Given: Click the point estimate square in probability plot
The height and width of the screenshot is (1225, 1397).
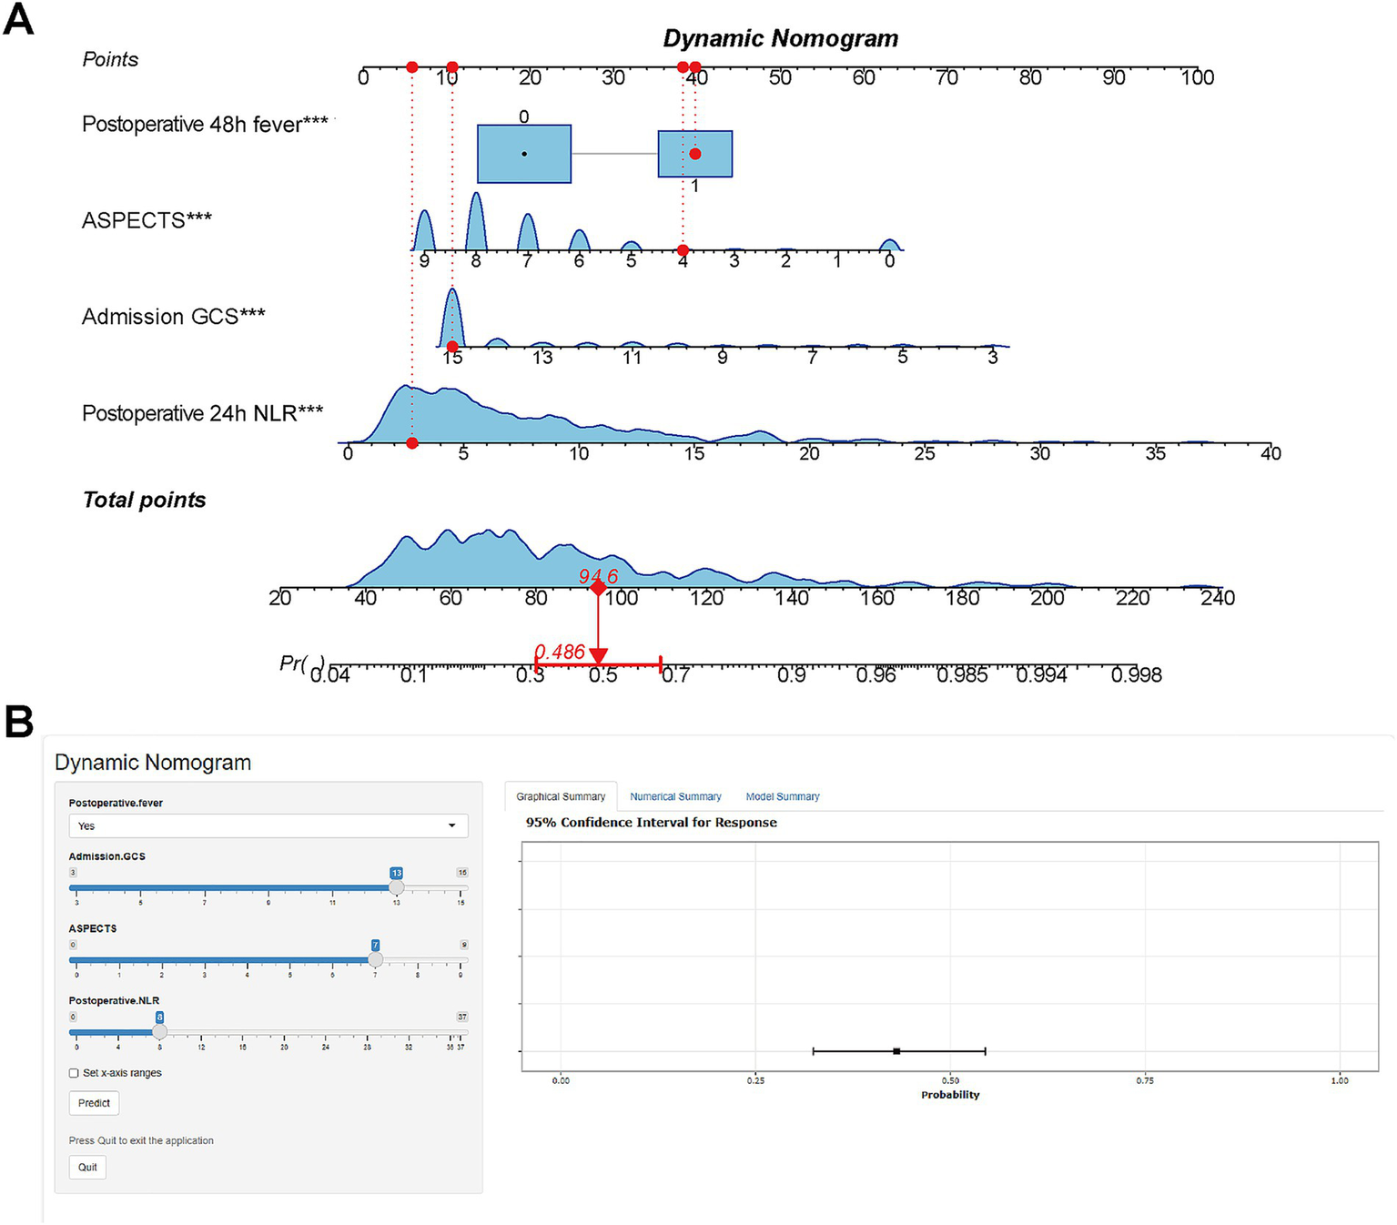Looking at the screenshot, I should (896, 1051).
